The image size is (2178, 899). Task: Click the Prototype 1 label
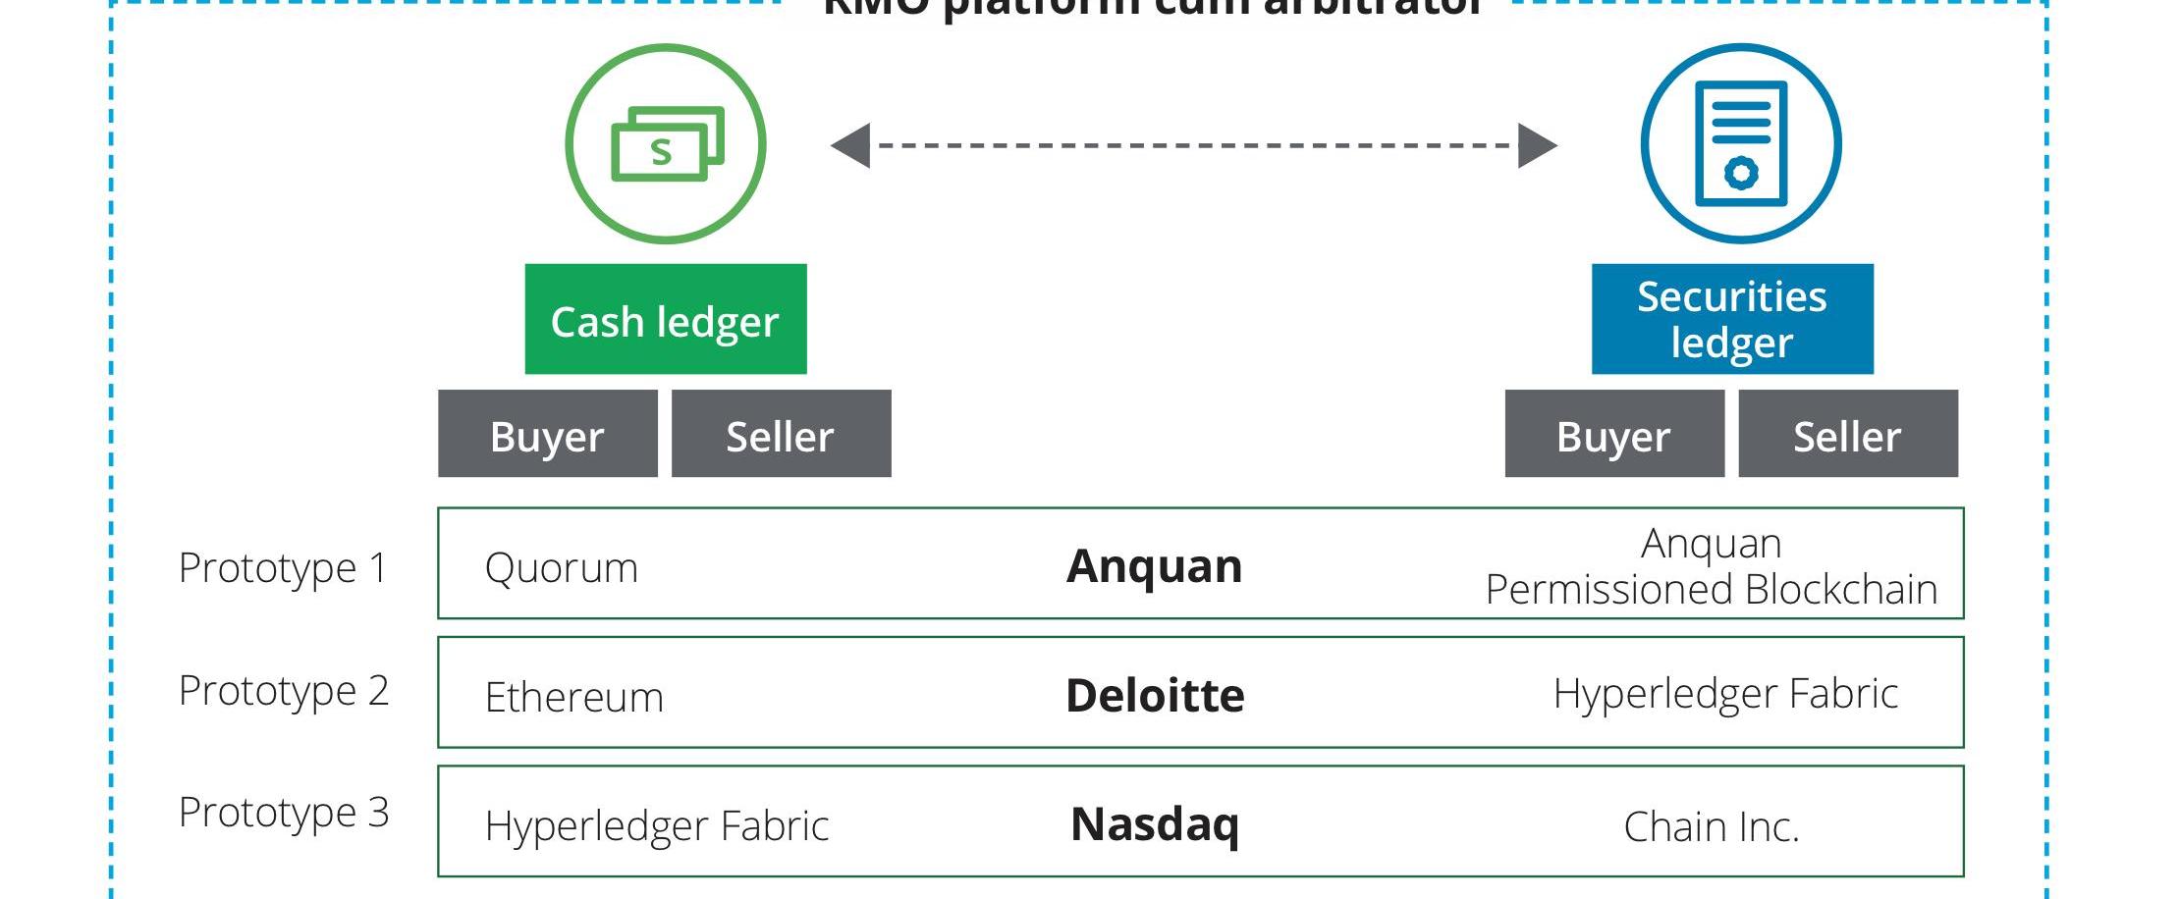283,567
